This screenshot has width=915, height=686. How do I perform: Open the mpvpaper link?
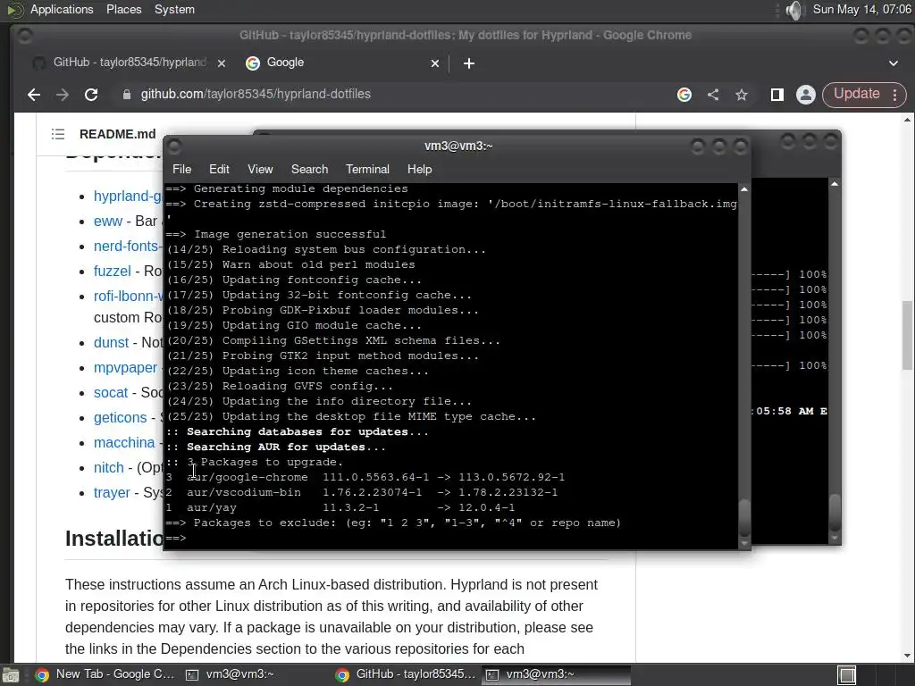point(125,367)
